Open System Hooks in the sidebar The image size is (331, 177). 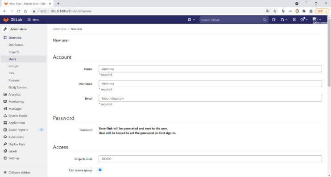click(x=18, y=116)
